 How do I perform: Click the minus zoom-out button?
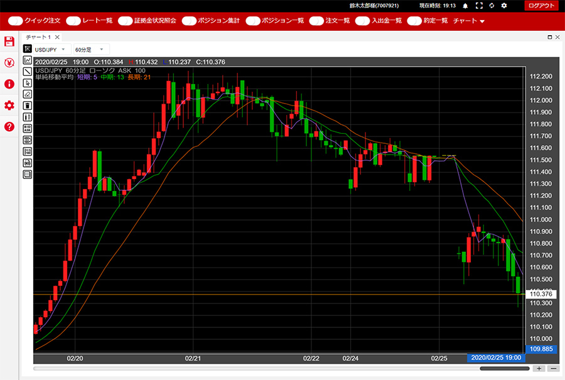[553, 369]
